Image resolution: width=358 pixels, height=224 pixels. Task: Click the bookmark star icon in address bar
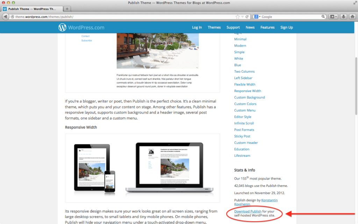(x=238, y=17)
